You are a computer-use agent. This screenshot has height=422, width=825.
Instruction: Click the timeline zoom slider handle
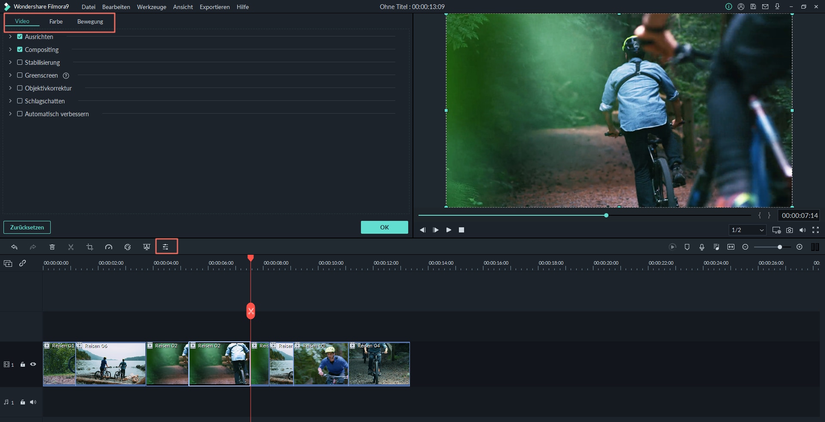click(780, 247)
